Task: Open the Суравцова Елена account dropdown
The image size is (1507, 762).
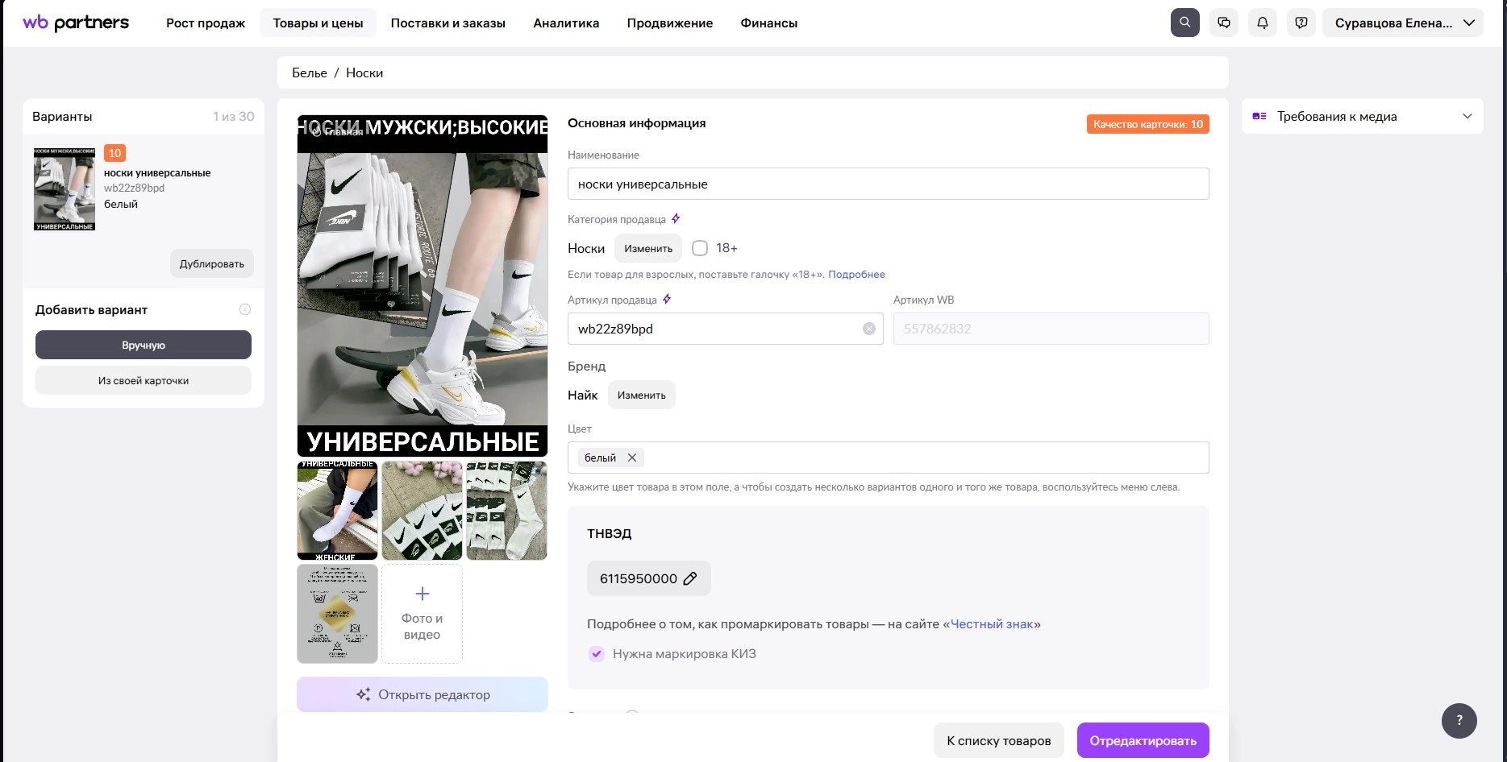Action: point(1402,23)
